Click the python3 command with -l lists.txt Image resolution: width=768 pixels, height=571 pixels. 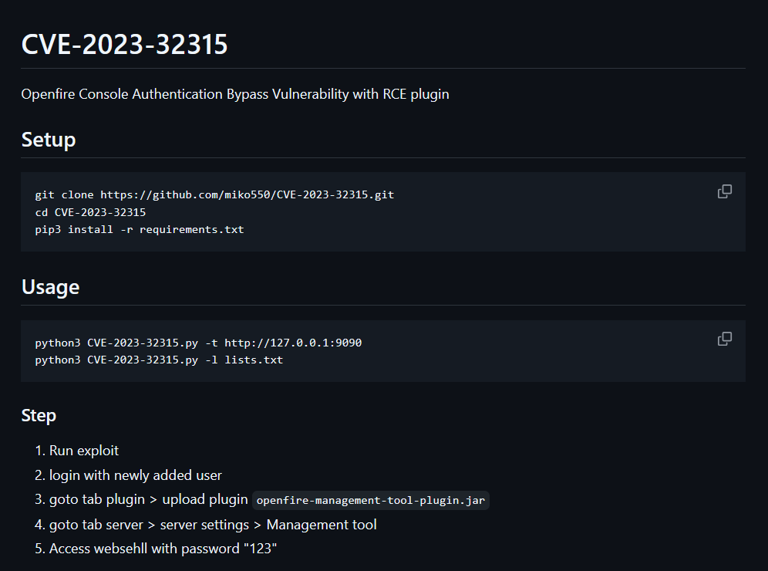pyautogui.click(x=159, y=360)
